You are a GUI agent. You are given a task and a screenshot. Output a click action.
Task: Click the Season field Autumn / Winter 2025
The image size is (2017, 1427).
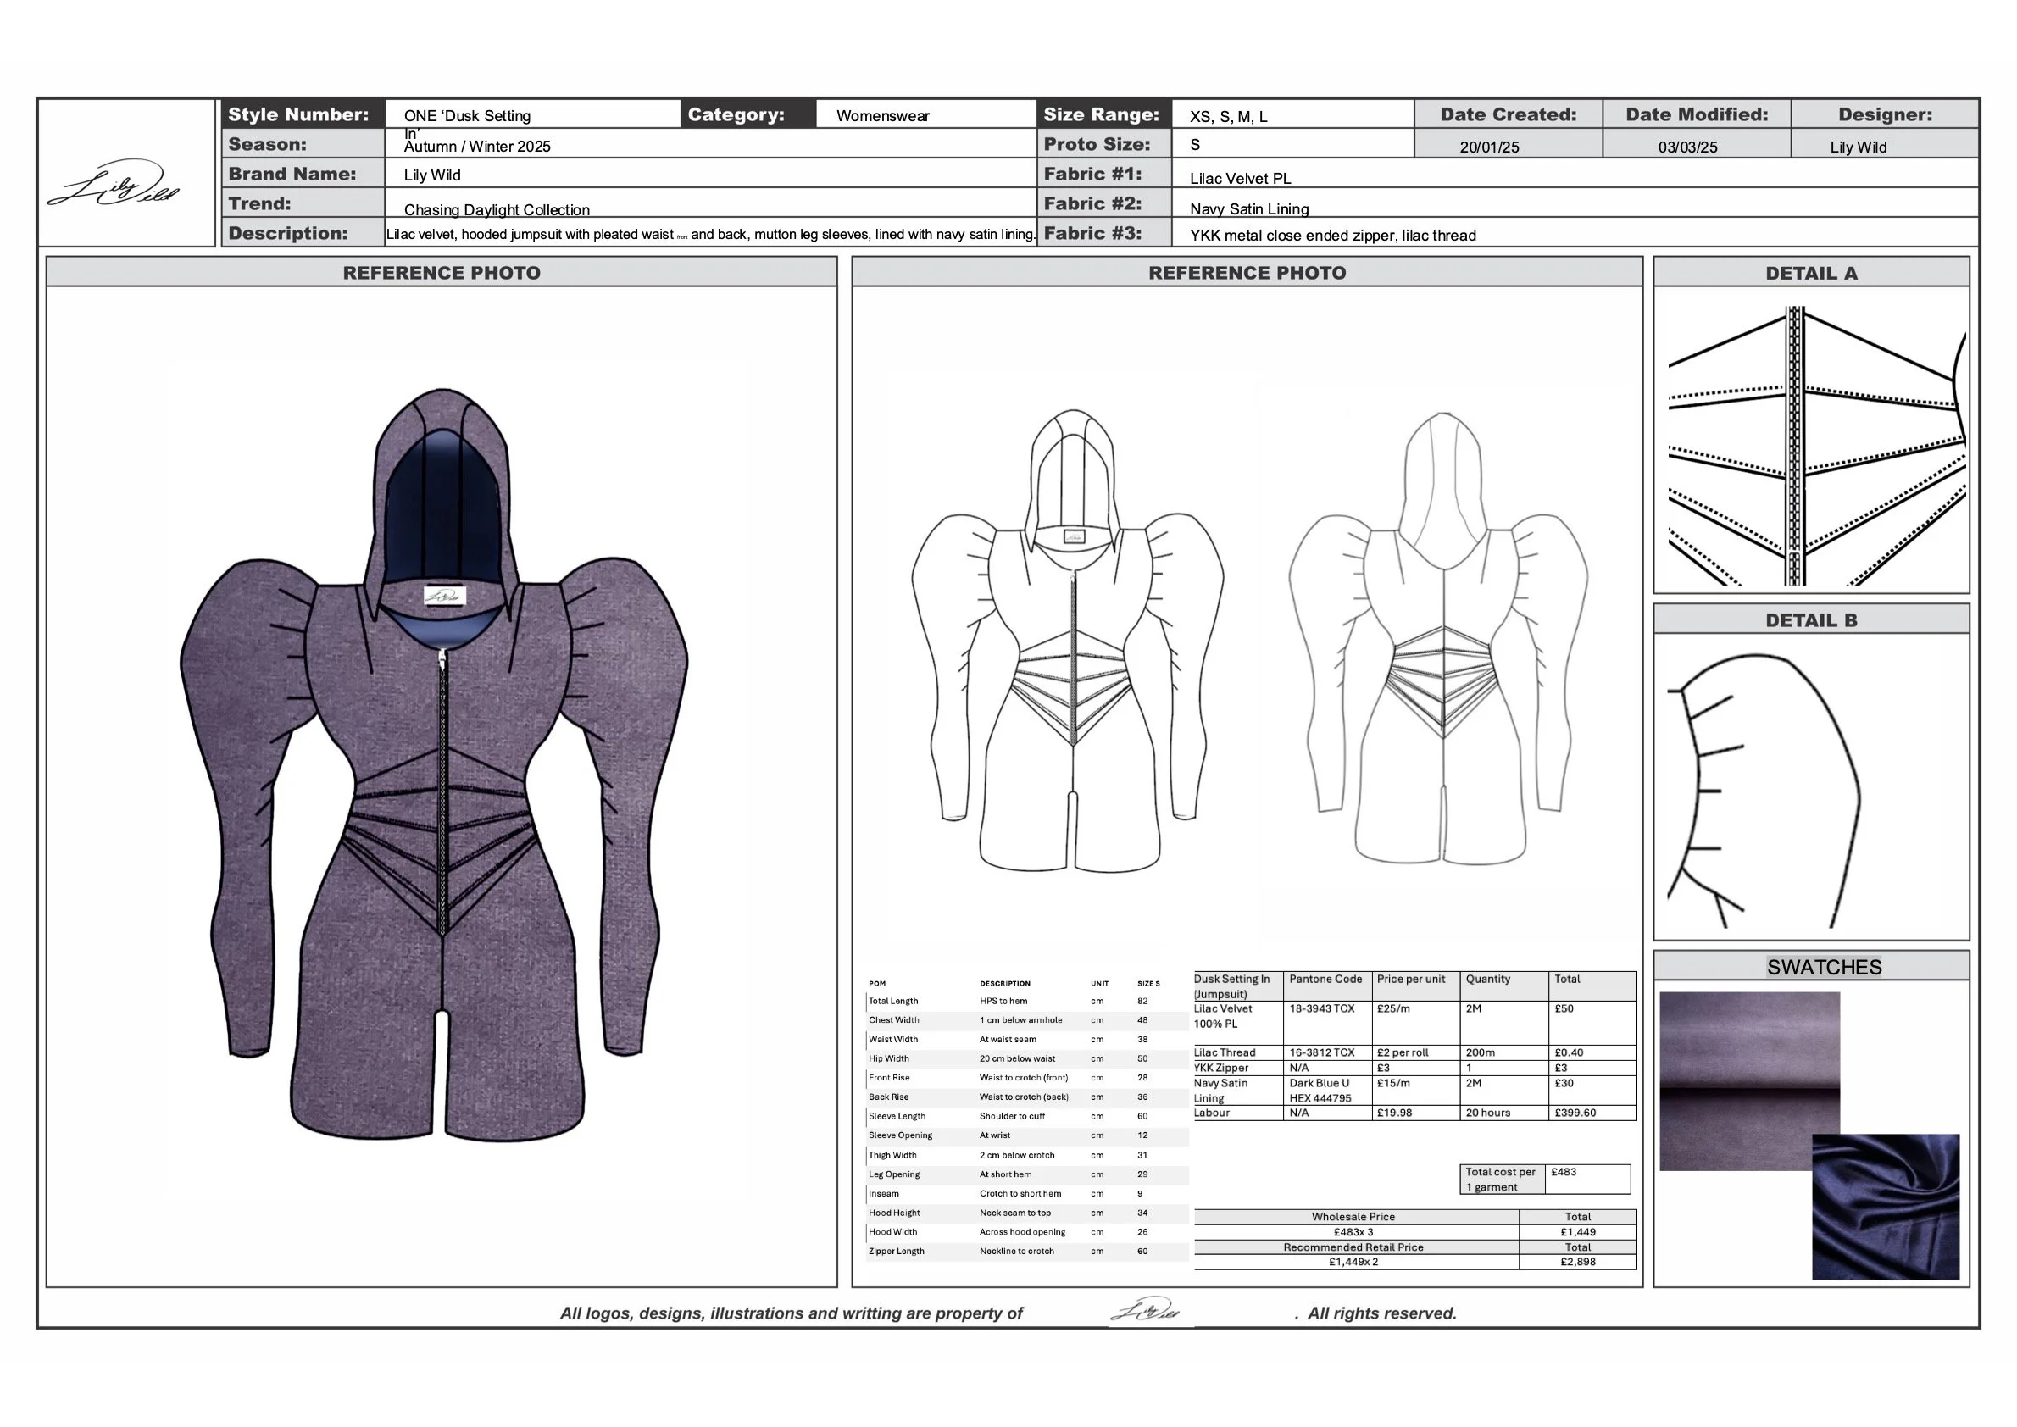point(477,146)
